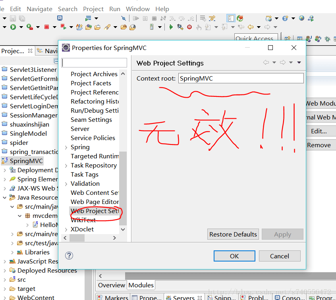336x300 pixels.
Task: Select Web Project Settings list entry
Action: point(94,211)
